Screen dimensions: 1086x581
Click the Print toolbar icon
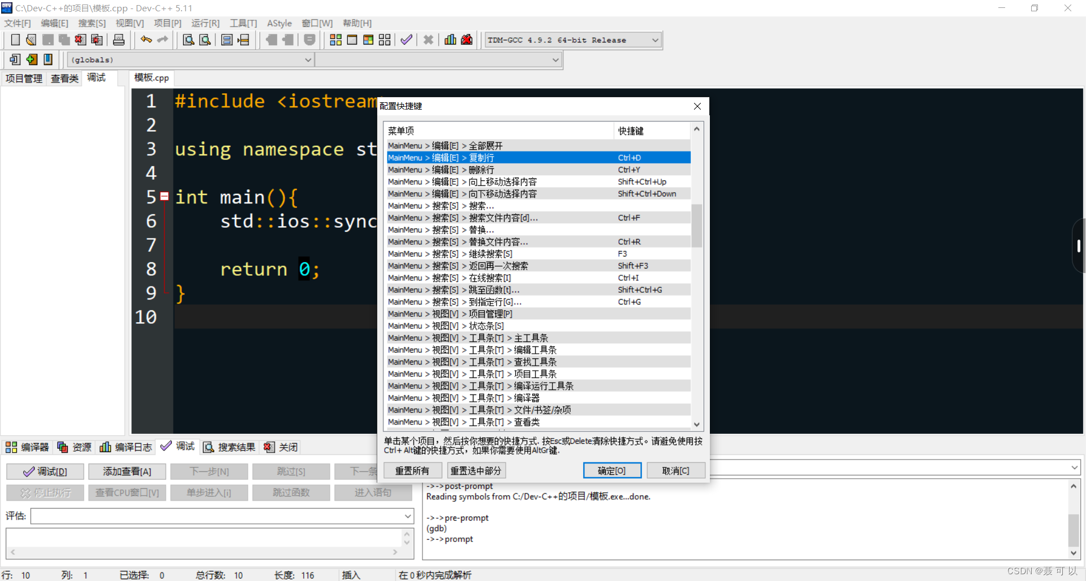[x=119, y=40]
